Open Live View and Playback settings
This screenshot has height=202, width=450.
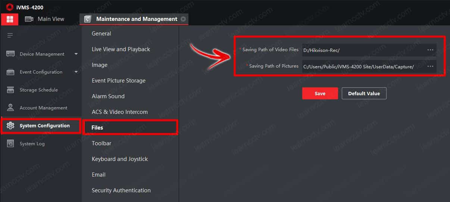[121, 49]
